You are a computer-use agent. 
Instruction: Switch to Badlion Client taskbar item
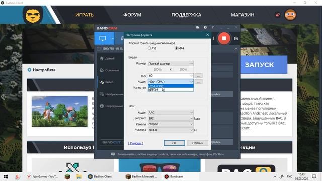coord(100,176)
